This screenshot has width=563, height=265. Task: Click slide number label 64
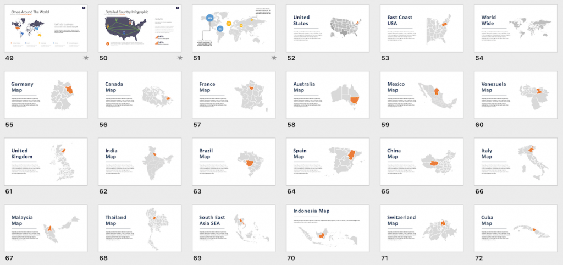click(291, 192)
